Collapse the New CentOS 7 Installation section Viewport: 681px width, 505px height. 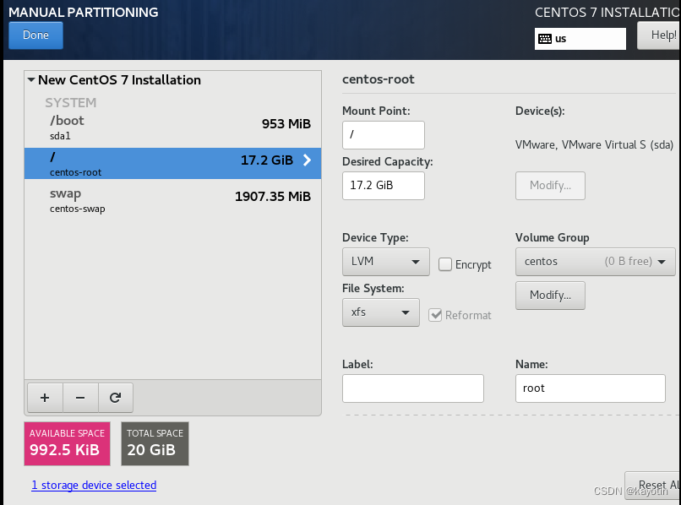tap(31, 80)
